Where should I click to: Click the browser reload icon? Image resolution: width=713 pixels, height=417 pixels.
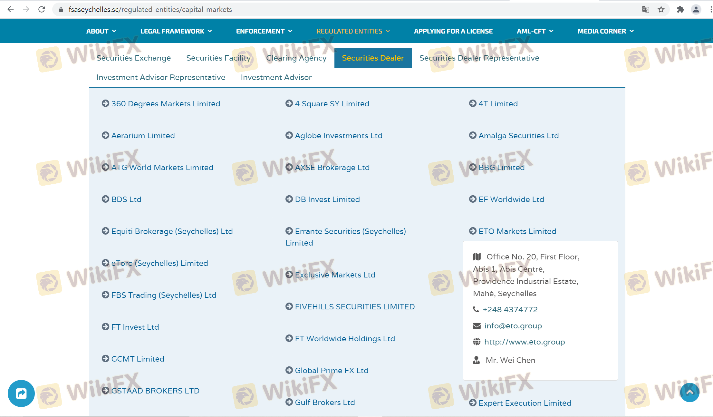point(42,9)
